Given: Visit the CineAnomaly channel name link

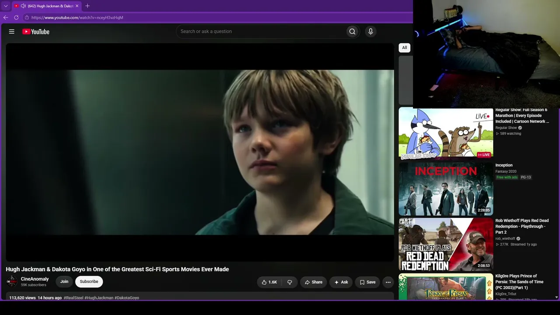Looking at the screenshot, I should pyautogui.click(x=35, y=279).
